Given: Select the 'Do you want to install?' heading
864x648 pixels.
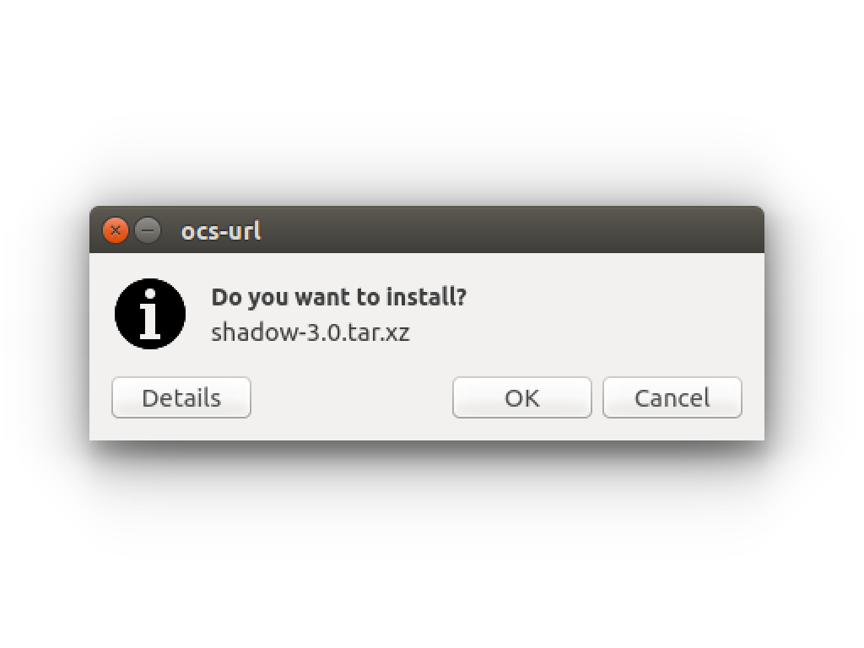Looking at the screenshot, I should tap(339, 298).
